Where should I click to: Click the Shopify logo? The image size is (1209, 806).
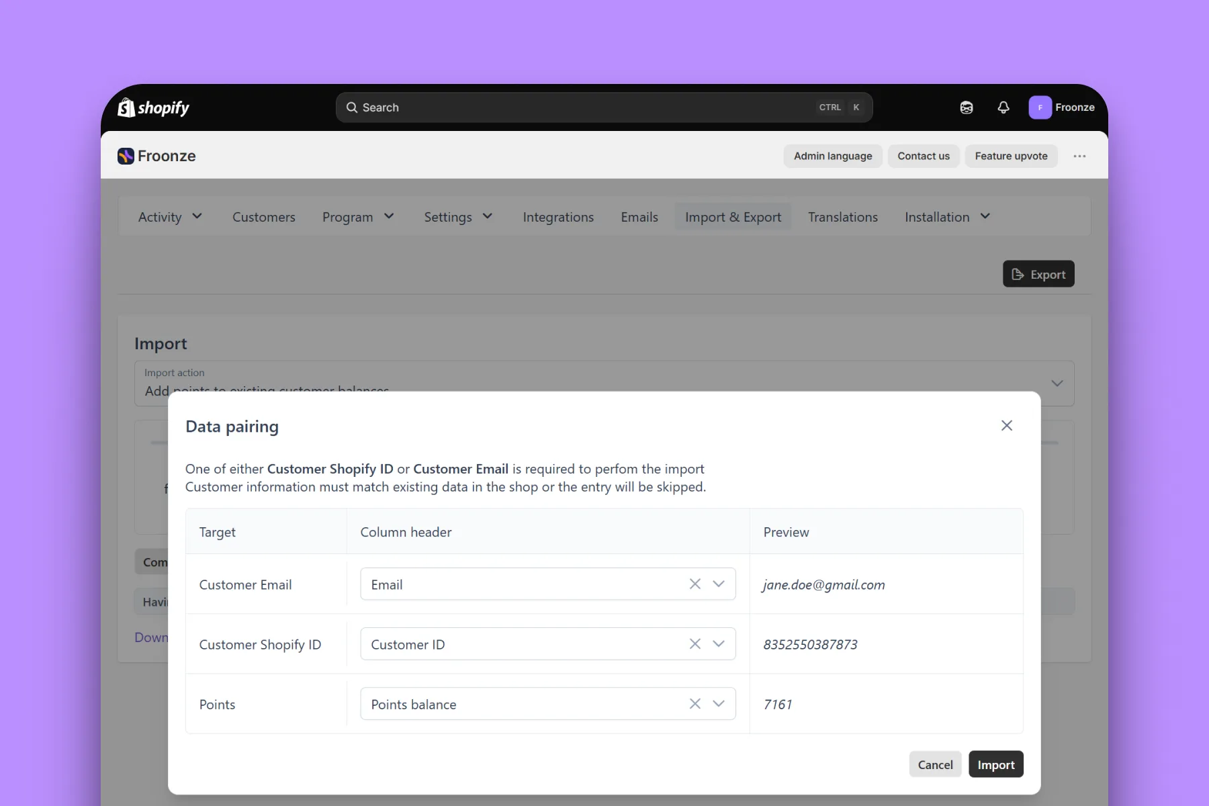click(x=153, y=107)
